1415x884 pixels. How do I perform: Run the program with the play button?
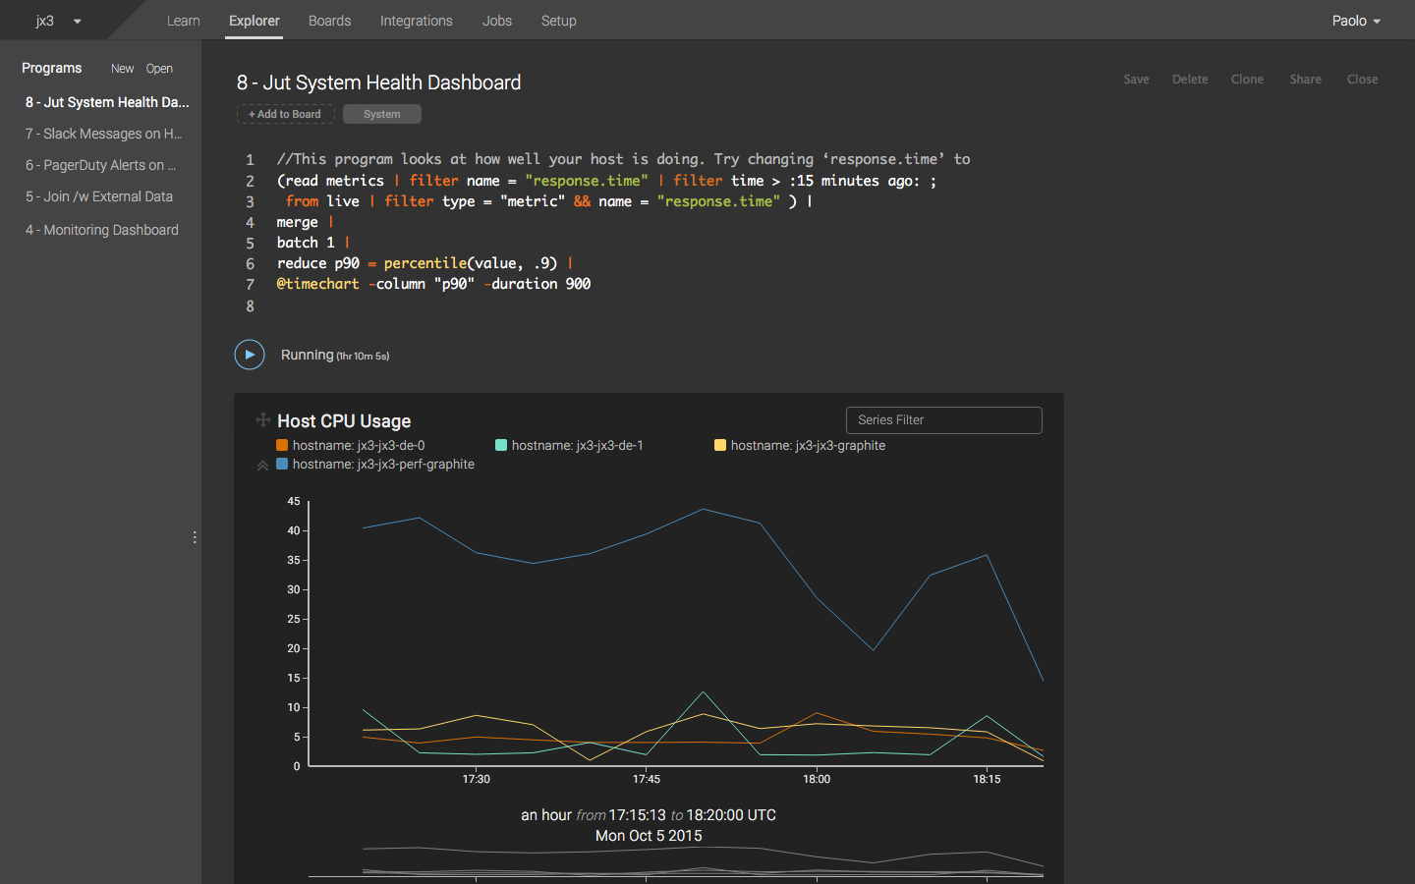click(250, 355)
